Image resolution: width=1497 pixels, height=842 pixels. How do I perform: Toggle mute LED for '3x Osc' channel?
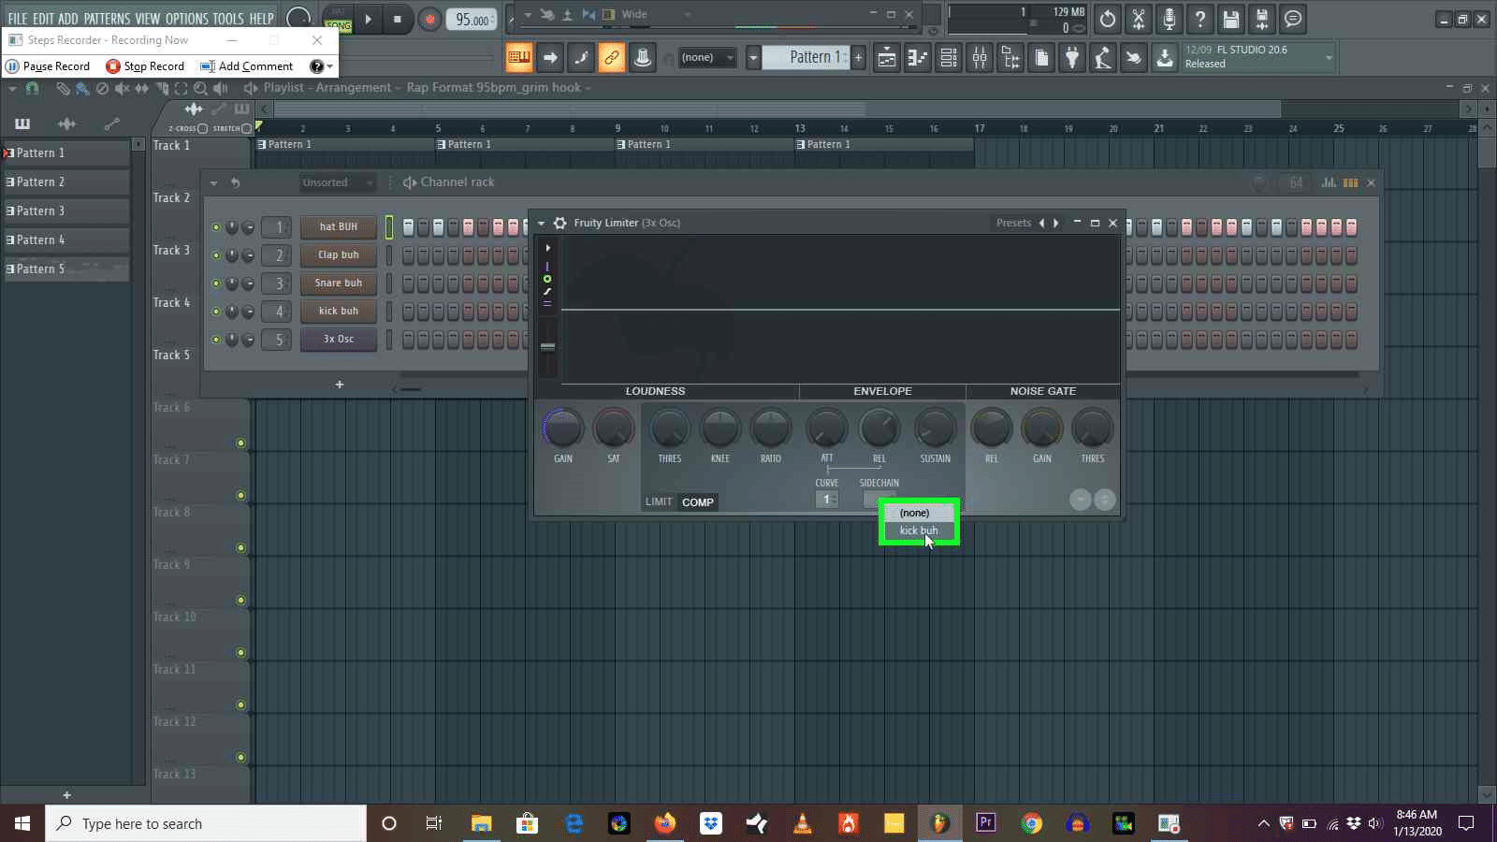[x=216, y=340]
